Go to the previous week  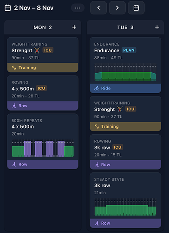(98, 8)
